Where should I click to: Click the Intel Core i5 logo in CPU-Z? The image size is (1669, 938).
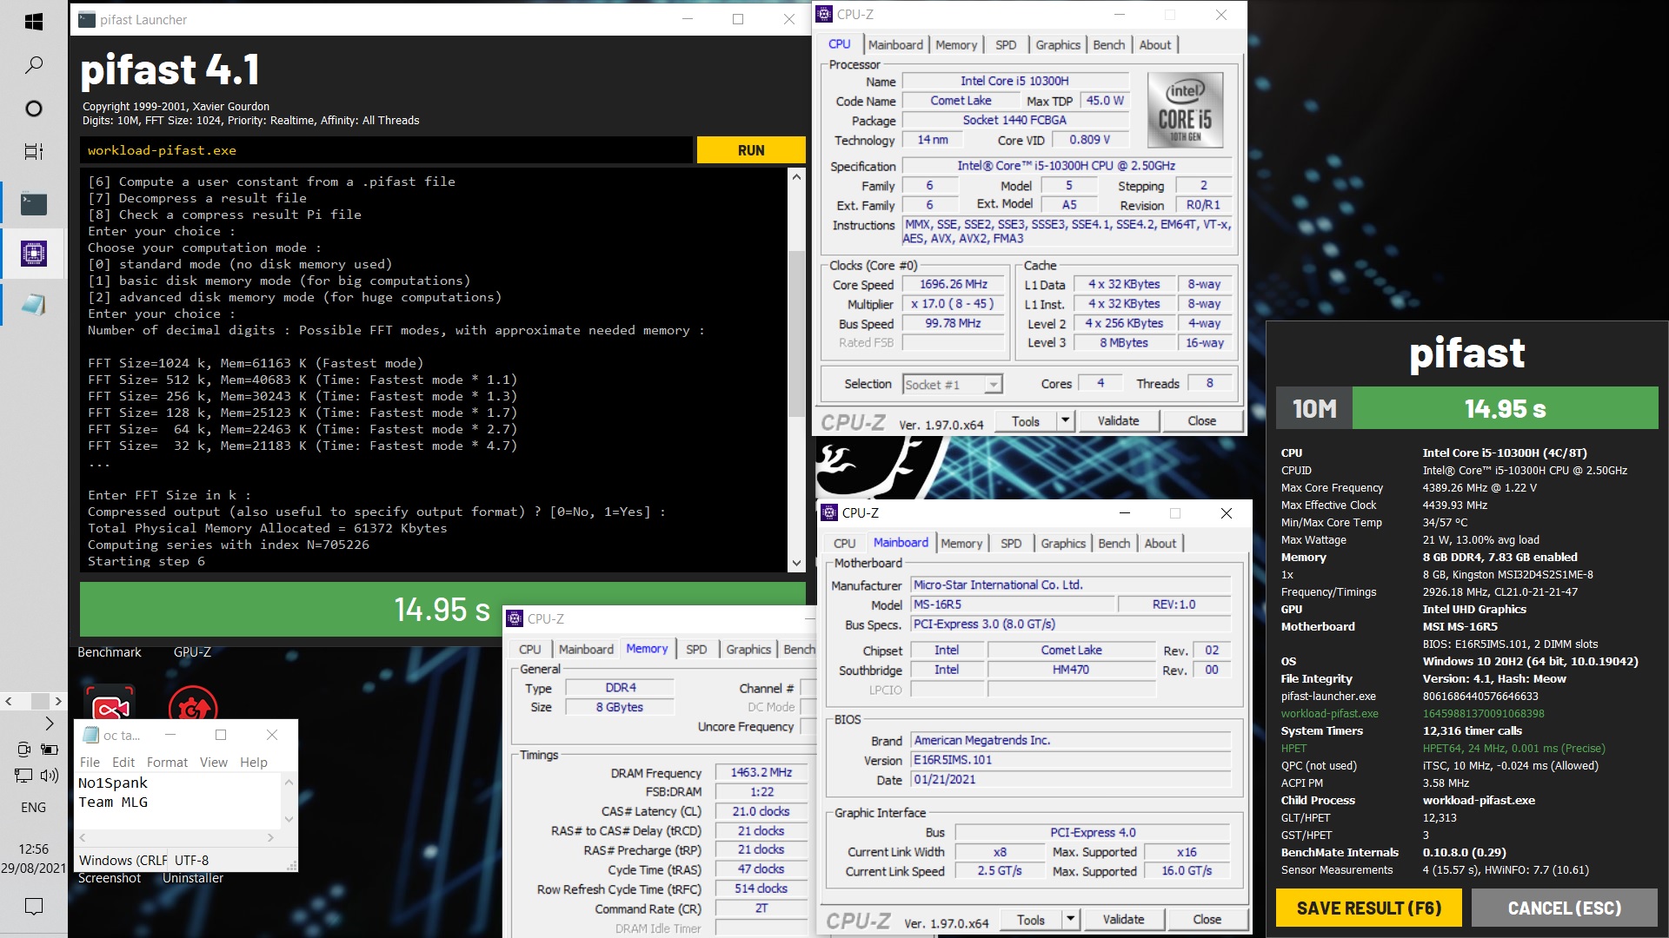click(1185, 110)
